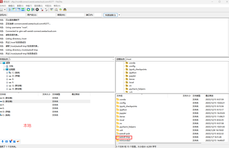Image resolution: width=229 pixels, height=148 pixels.
Task: Toggle synchronized browsing yellow-green arrows icon
Action: click(60, 10)
